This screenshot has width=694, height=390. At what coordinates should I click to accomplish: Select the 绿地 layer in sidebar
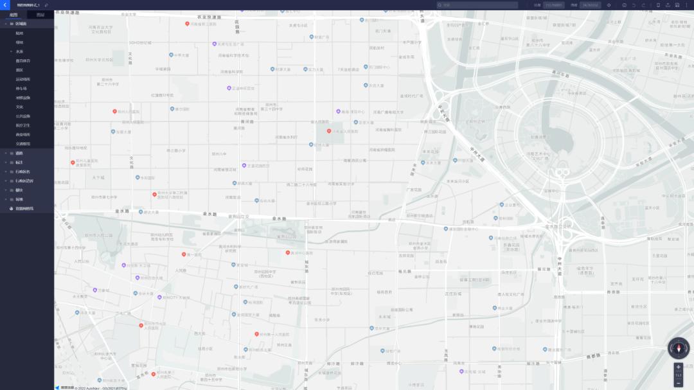coord(20,42)
